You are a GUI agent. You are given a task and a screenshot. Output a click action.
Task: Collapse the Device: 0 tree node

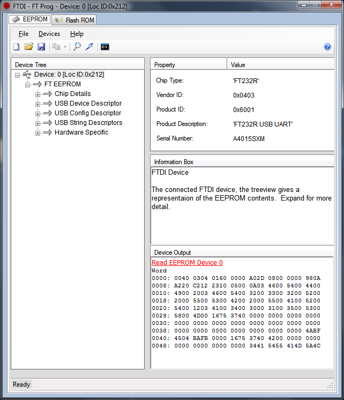point(17,75)
